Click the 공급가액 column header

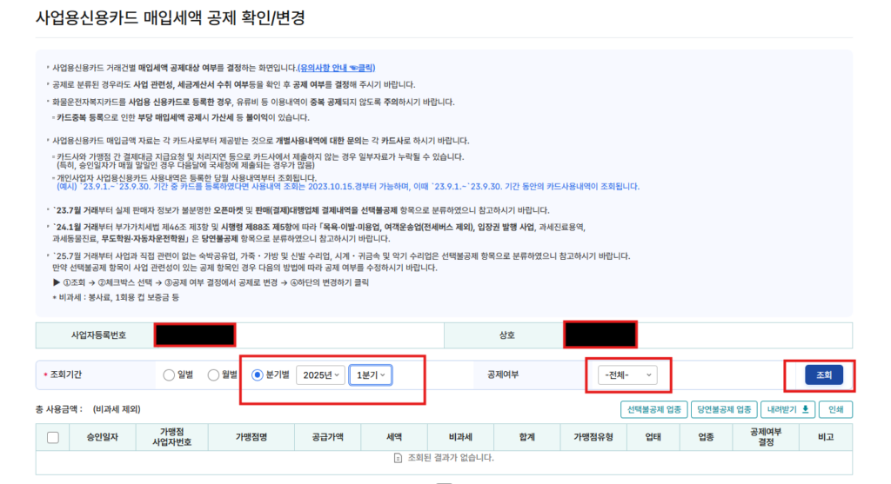click(x=328, y=437)
